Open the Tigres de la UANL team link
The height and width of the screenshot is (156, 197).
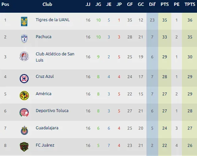coord(53,20)
